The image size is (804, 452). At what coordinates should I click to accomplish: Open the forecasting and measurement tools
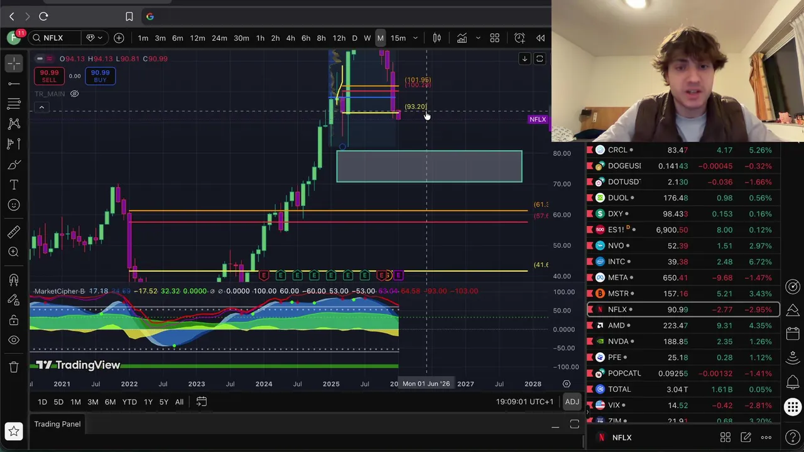14,144
